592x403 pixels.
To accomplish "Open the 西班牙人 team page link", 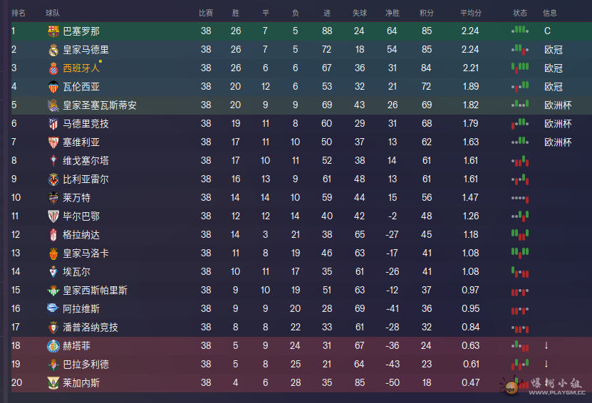I will click(x=81, y=68).
